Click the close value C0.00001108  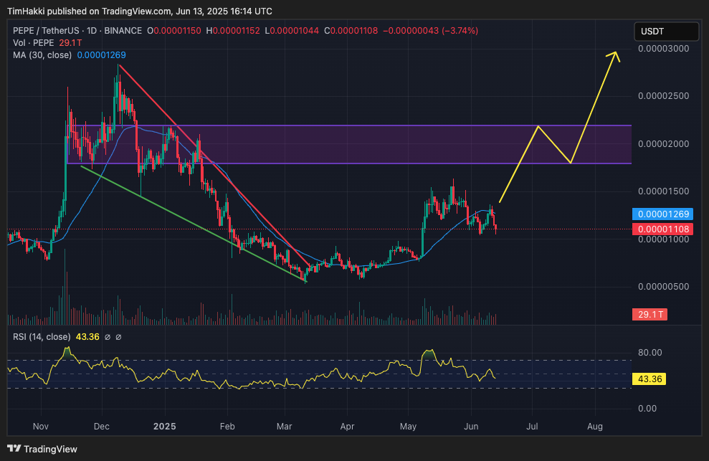tap(351, 31)
